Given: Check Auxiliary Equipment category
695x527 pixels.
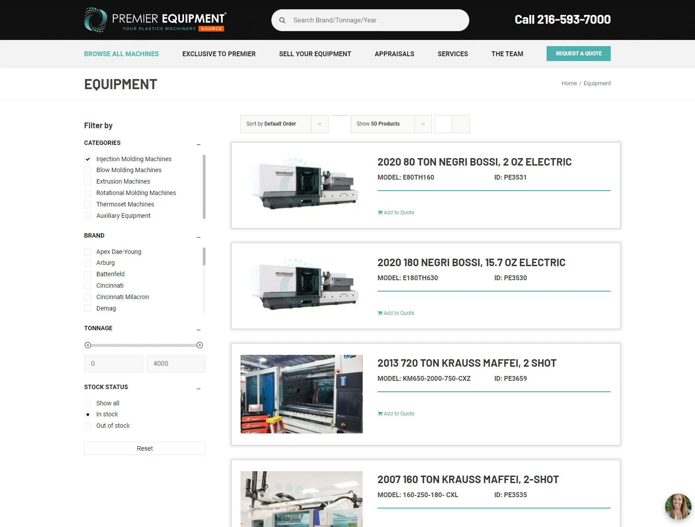Looking at the screenshot, I should pyautogui.click(x=88, y=216).
